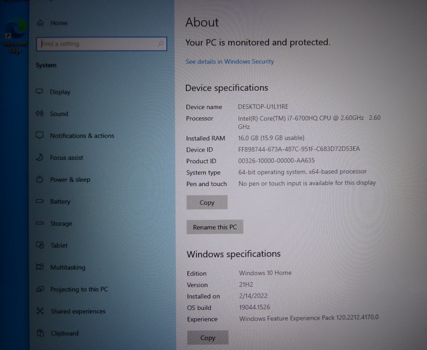Image resolution: width=427 pixels, height=350 pixels.
Task: Select Tablet settings
Action: click(59, 245)
